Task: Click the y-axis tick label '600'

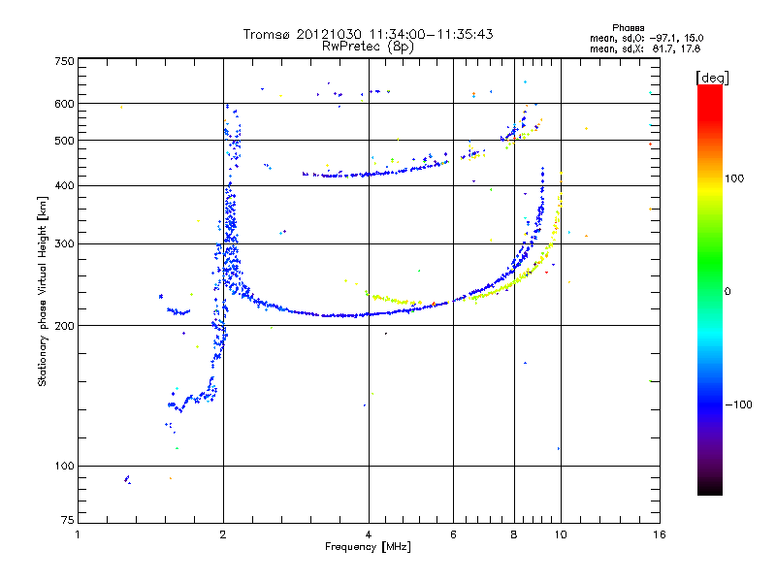Action: click(64, 104)
